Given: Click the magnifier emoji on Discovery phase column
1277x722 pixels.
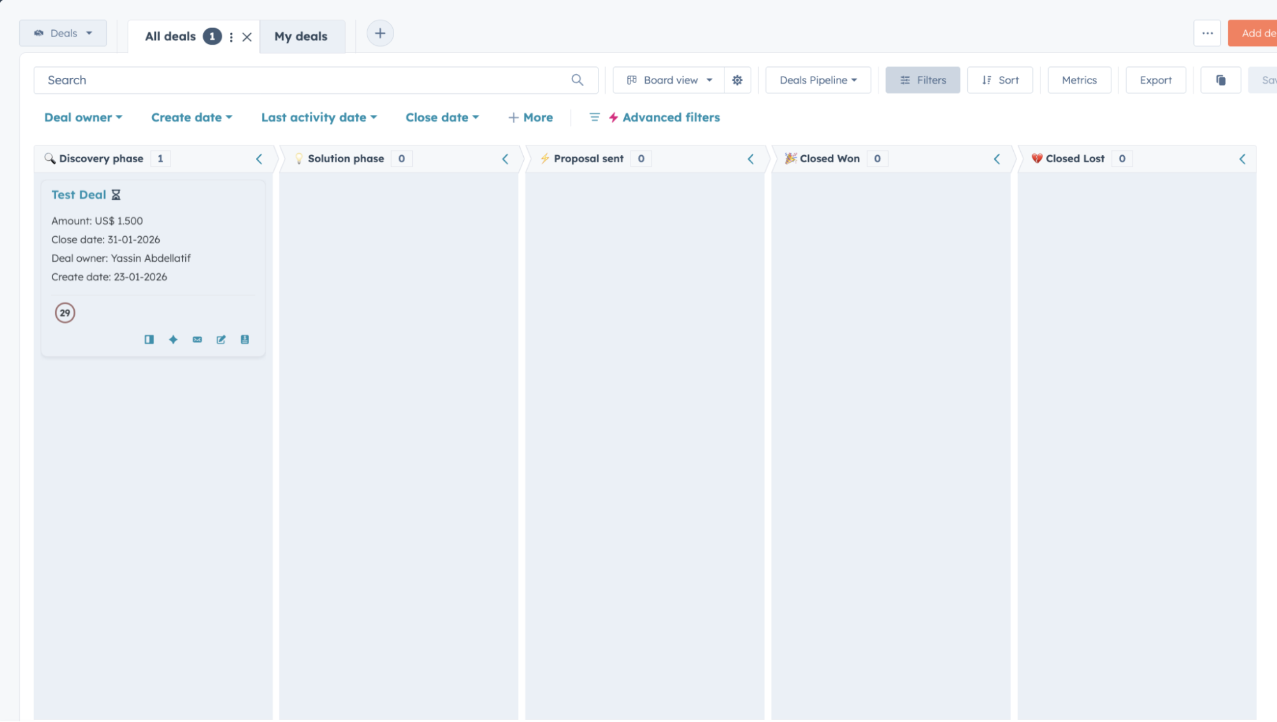Looking at the screenshot, I should (50, 158).
